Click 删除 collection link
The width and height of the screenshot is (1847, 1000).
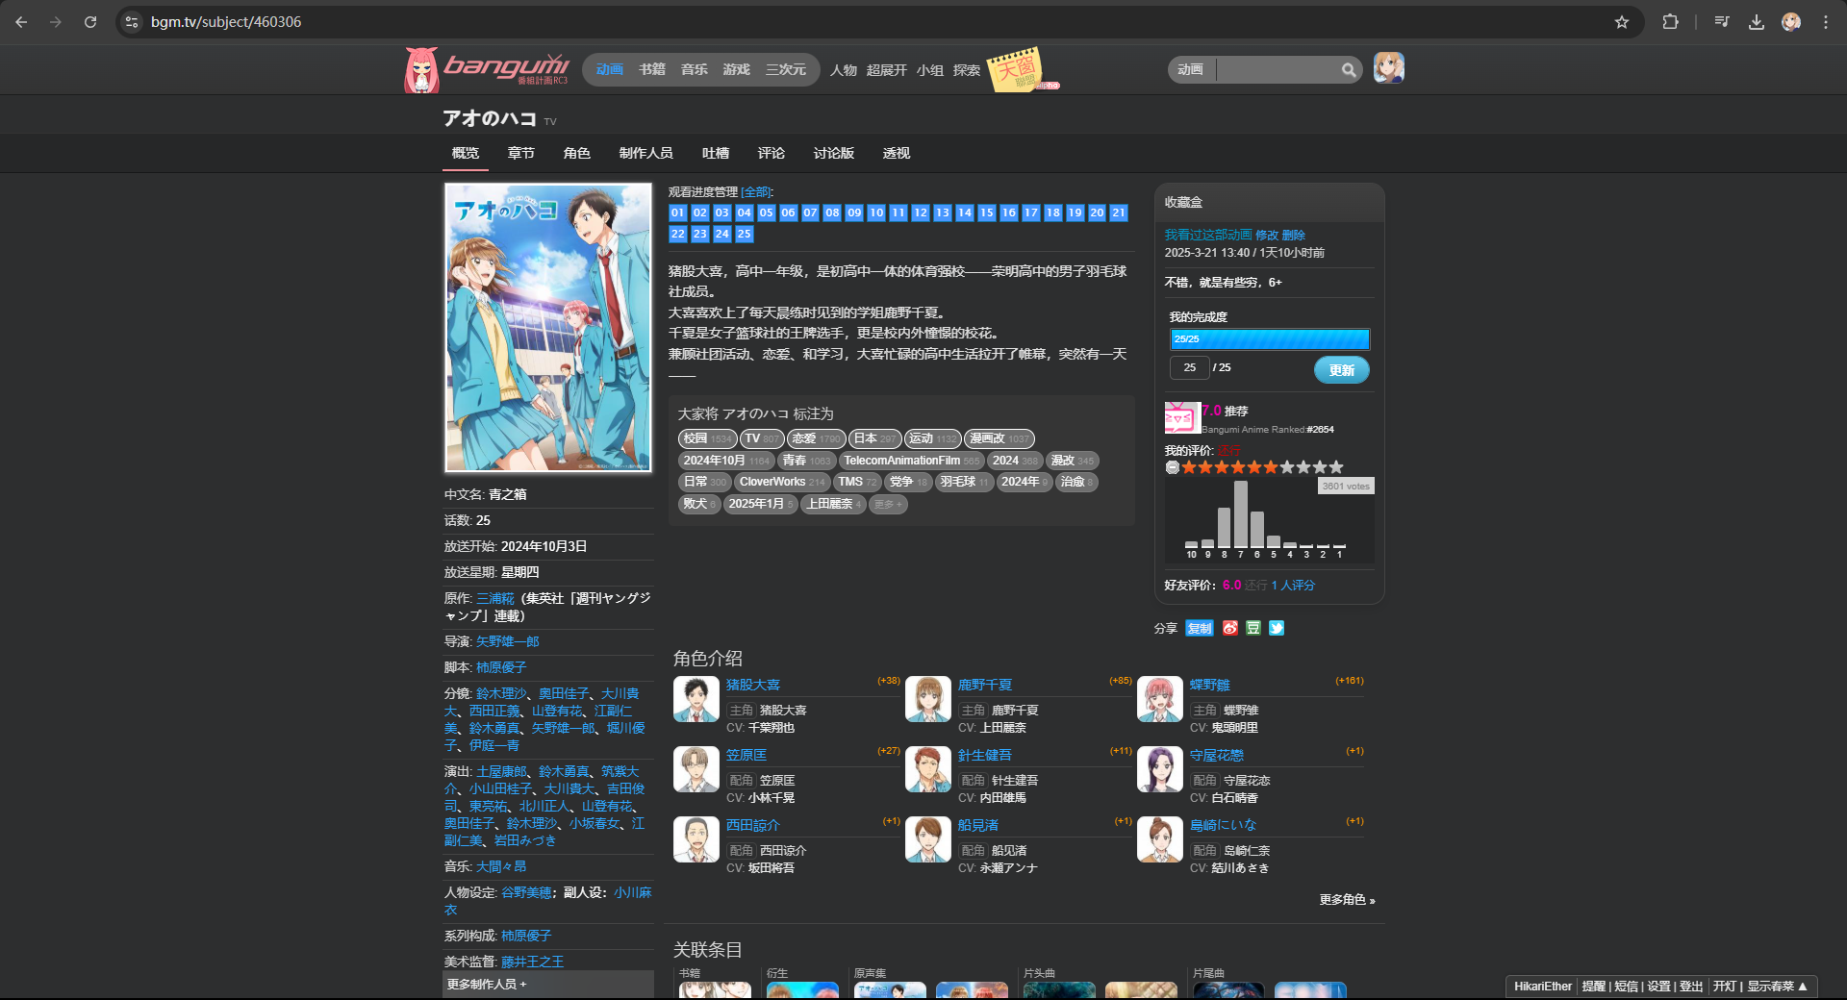click(x=1294, y=235)
